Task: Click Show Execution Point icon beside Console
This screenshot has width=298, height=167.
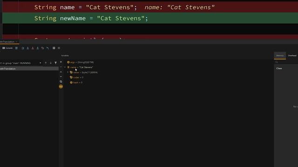Action: [17, 48]
